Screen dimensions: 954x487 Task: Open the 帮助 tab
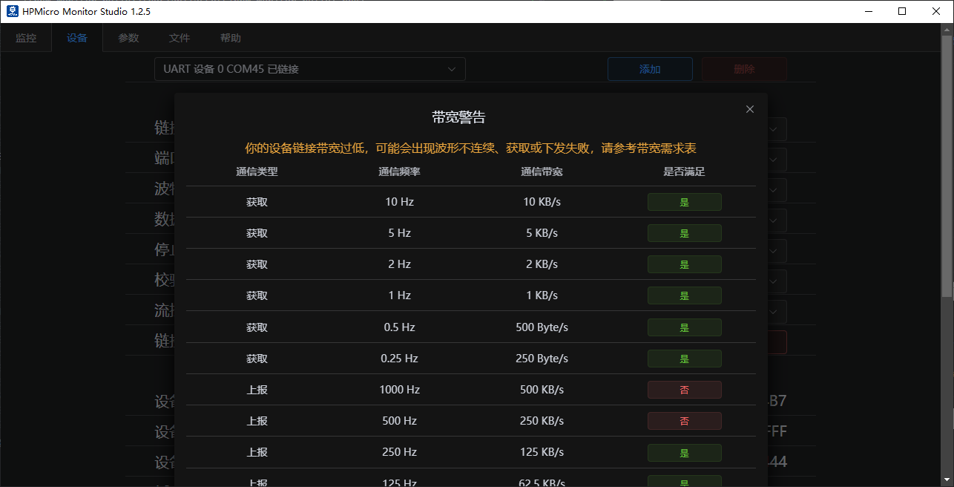(x=231, y=38)
